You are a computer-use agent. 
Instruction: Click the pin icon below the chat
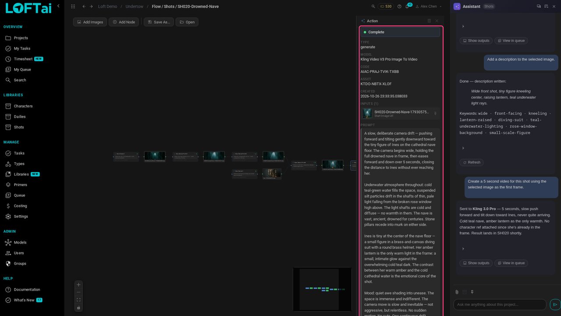click(472, 292)
